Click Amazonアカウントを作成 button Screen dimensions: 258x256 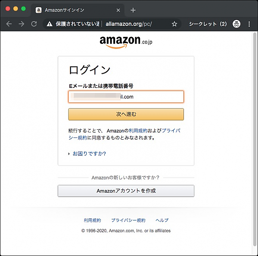(x=126, y=191)
